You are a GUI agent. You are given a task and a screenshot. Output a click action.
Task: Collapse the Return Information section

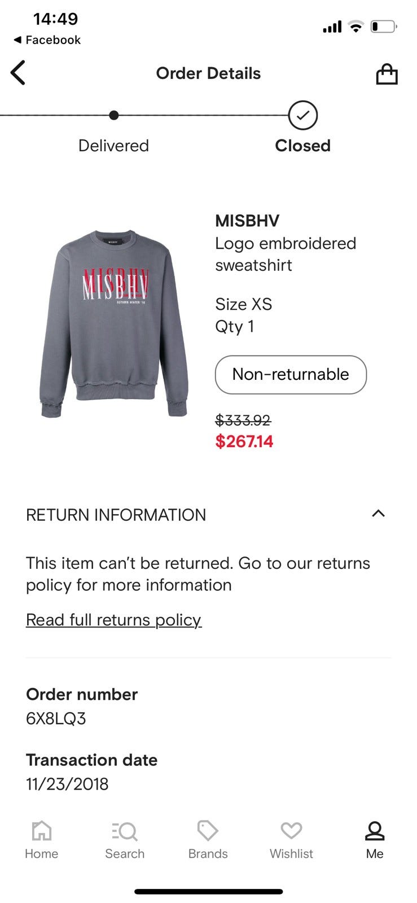point(378,514)
